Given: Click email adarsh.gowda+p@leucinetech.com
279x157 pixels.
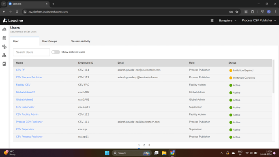Looking at the screenshot, I should 138,77.
